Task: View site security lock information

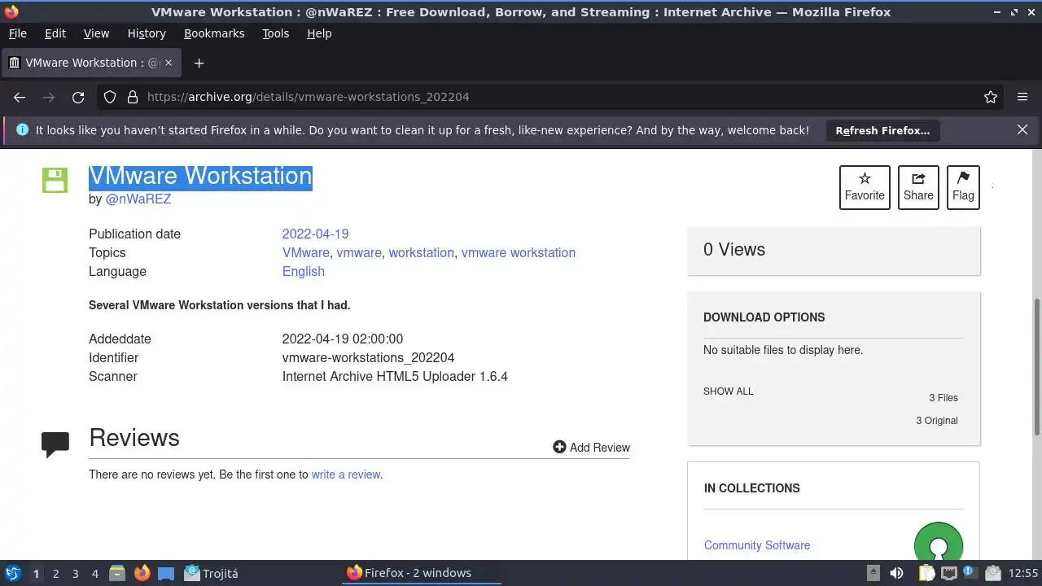Action: coord(132,97)
